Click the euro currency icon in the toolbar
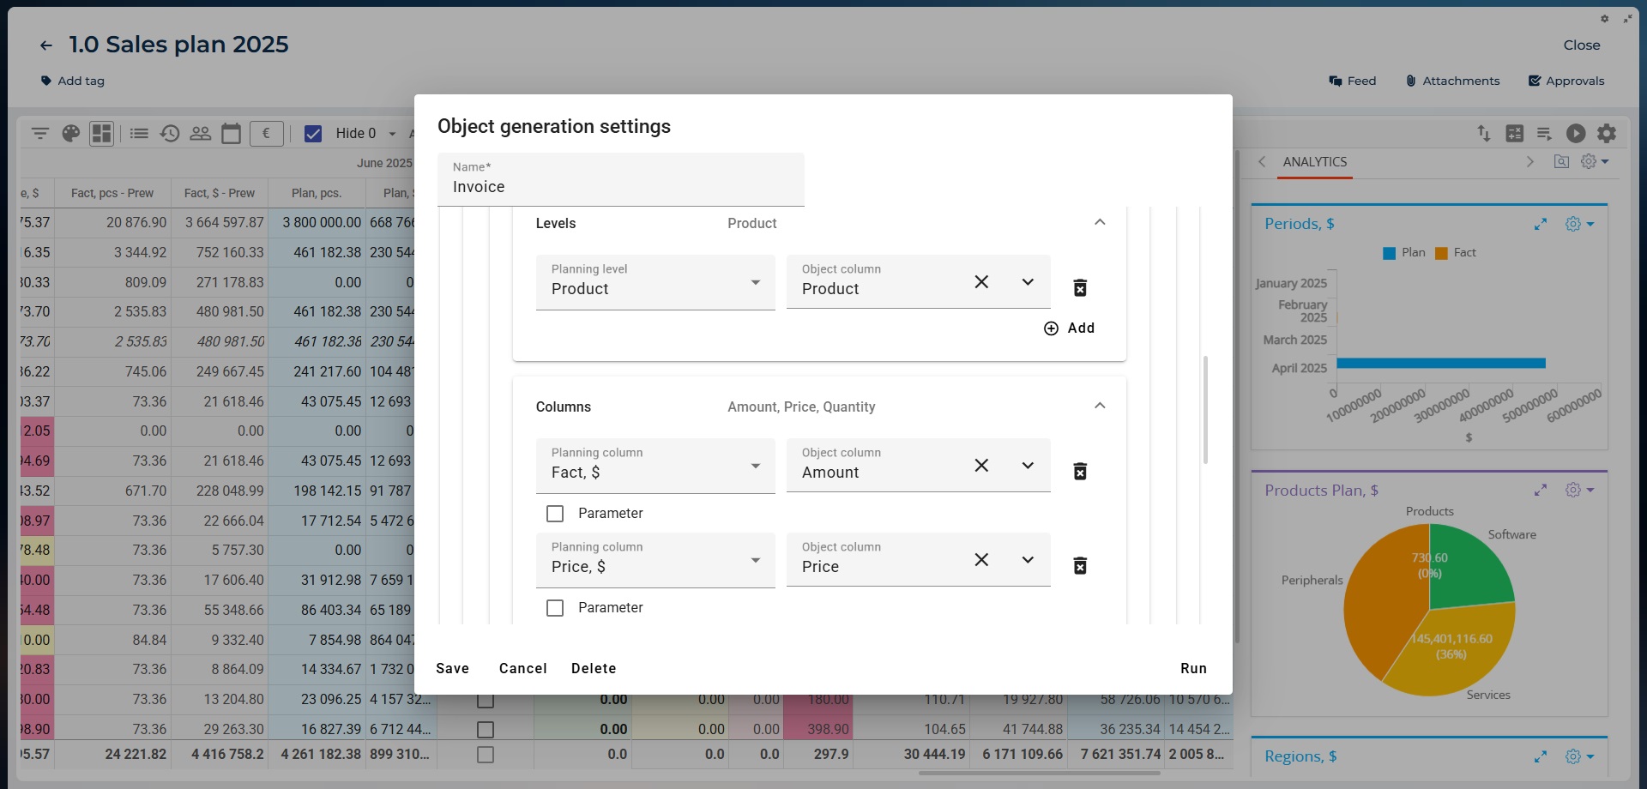The image size is (1647, 789). (x=267, y=133)
